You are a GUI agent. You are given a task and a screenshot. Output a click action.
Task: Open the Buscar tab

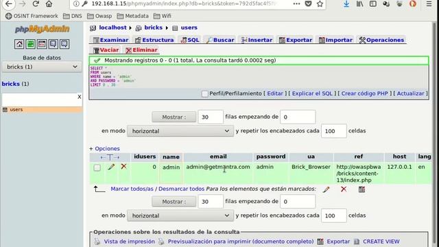220,40
